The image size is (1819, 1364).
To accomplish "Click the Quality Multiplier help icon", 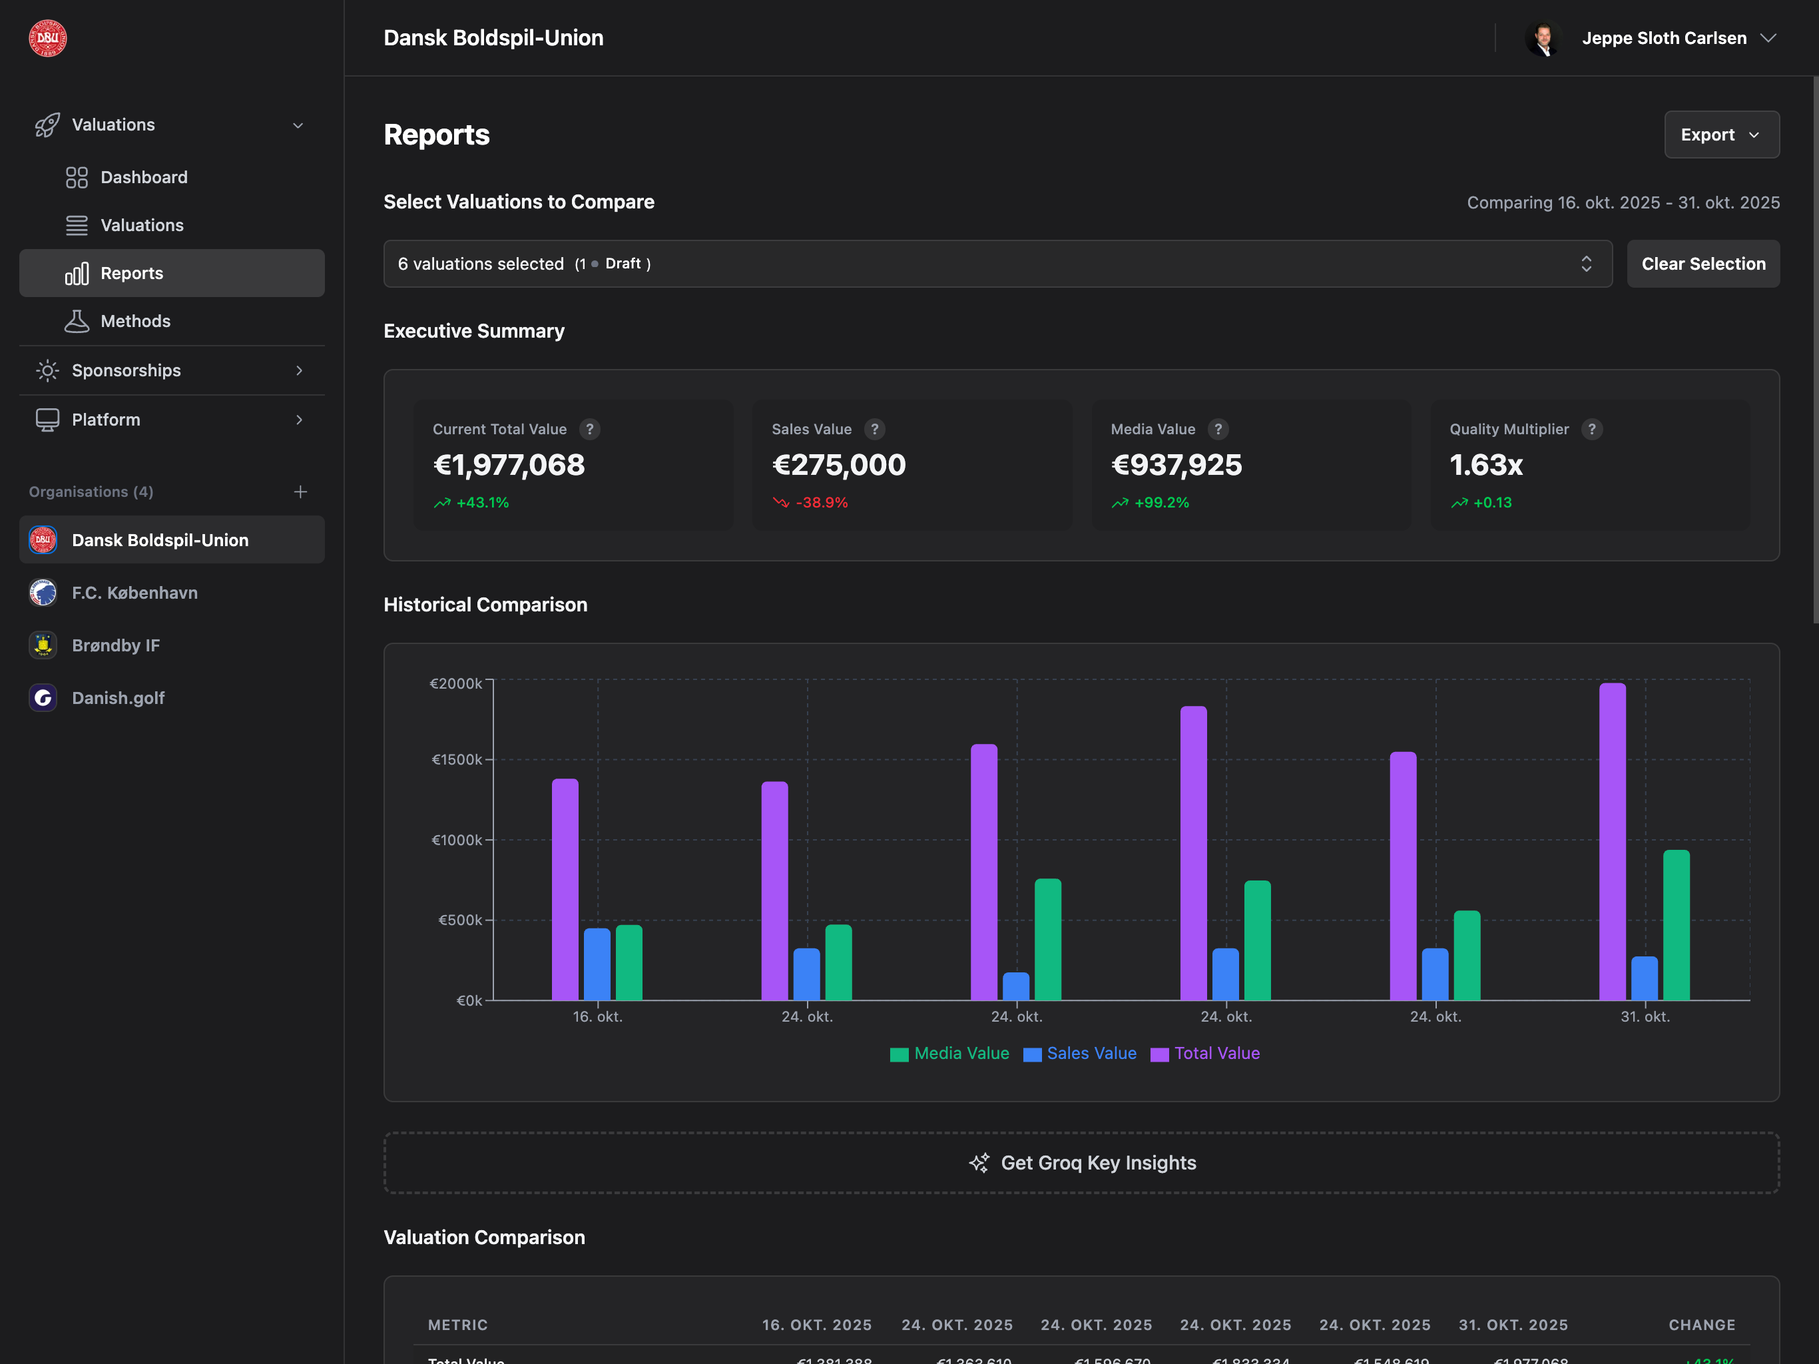I will 1591,430.
